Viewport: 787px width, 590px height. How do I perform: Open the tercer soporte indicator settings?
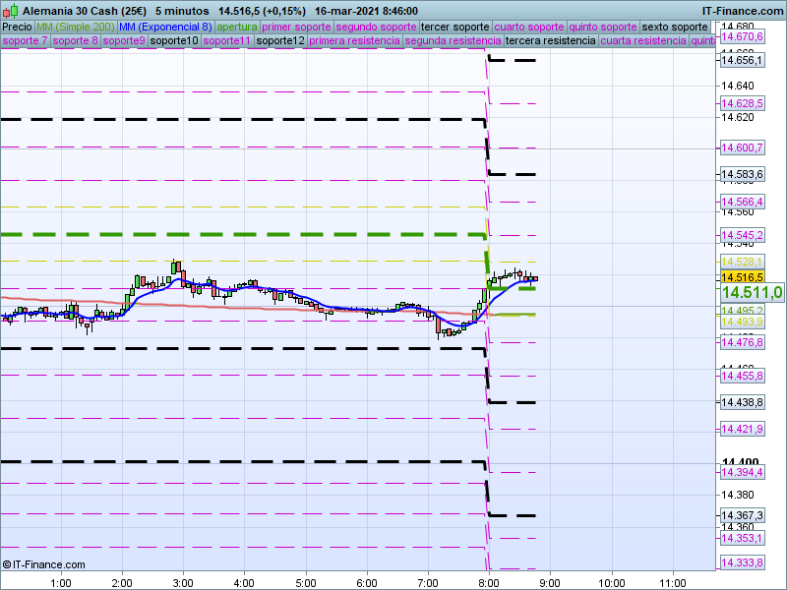(454, 27)
